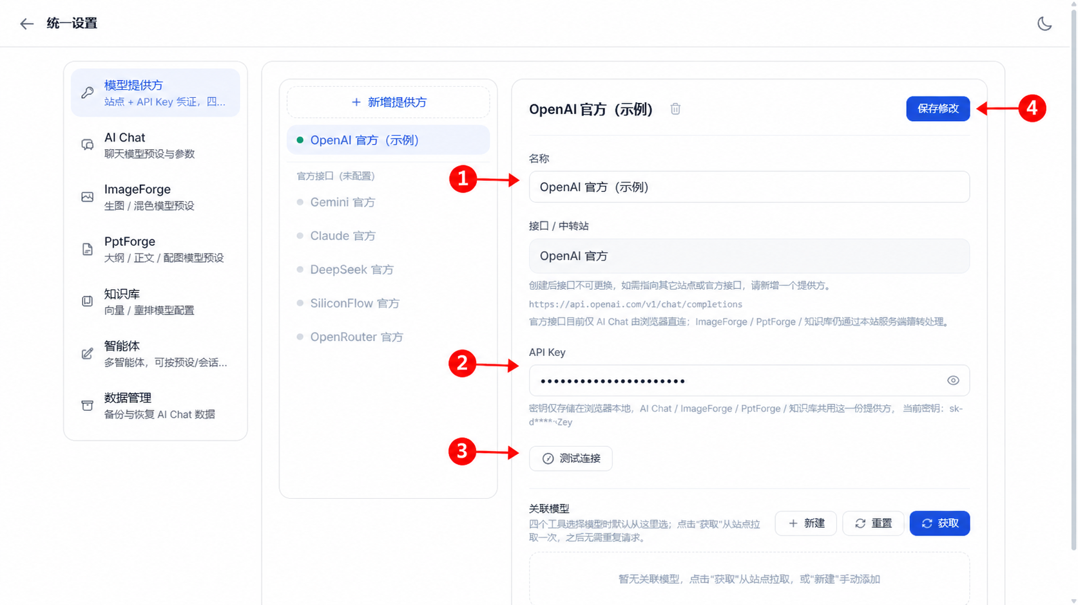Select OpenAI 官方（示例）in provider list
Screen dimensions: 1078x605
[x=389, y=140]
